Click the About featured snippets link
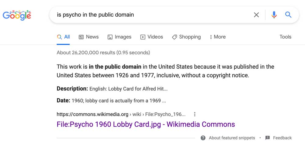The image size is (305, 150). [232, 138]
